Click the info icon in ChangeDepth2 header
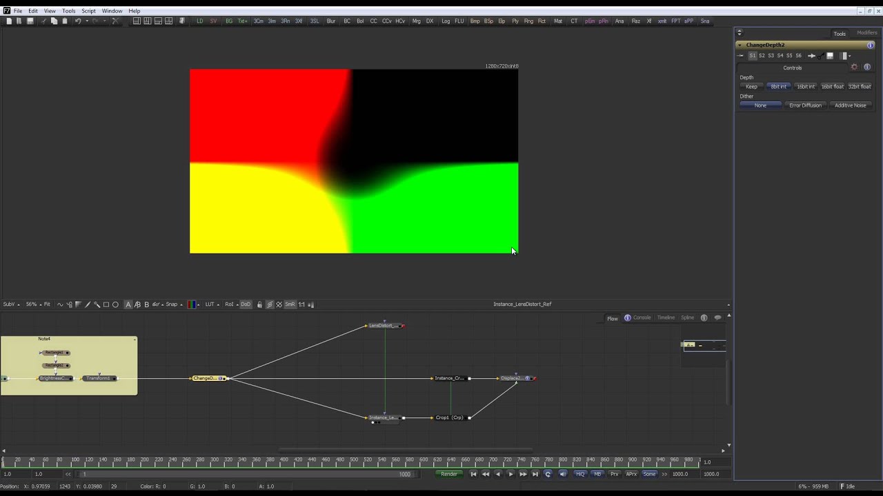This screenshot has height=496, width=883. point(871,45)
